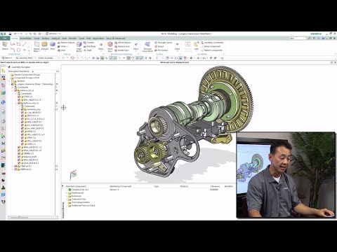Click the Extrude feature icon
This screenshot has height=252, width=337.
(x=44, y=44)
